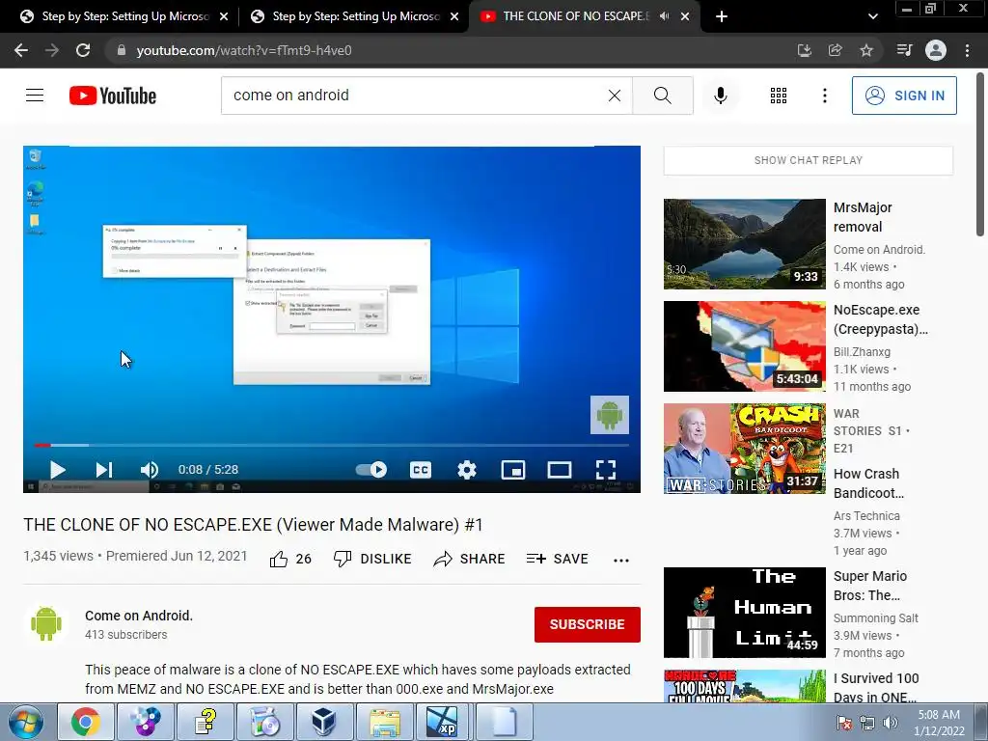Click the DISLIKE button

(372, 559)
